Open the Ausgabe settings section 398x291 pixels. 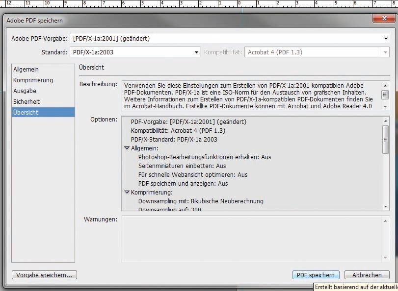pyautogui.click(x=25, y=91)
